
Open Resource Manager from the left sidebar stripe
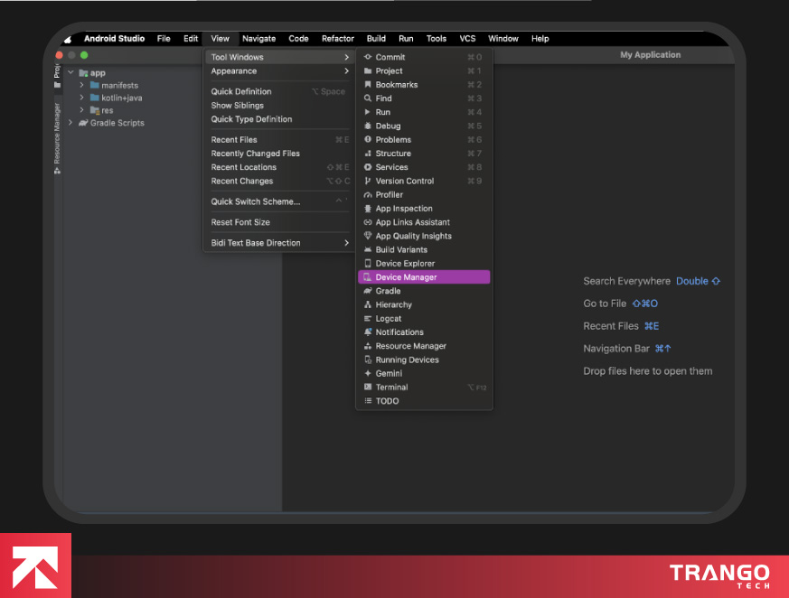[x=57, y=131]
